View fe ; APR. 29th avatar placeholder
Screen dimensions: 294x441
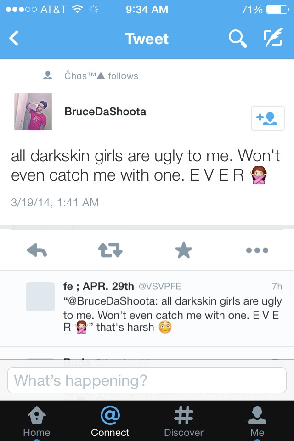[40, 296]
